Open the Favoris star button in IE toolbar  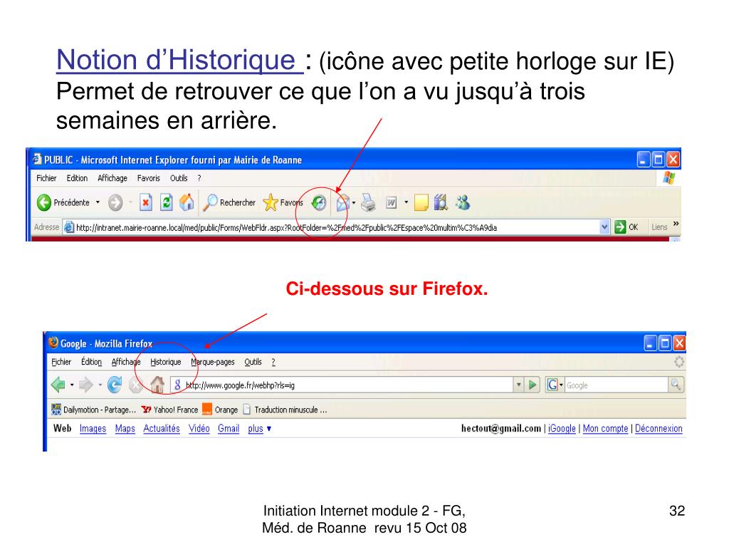283,202
